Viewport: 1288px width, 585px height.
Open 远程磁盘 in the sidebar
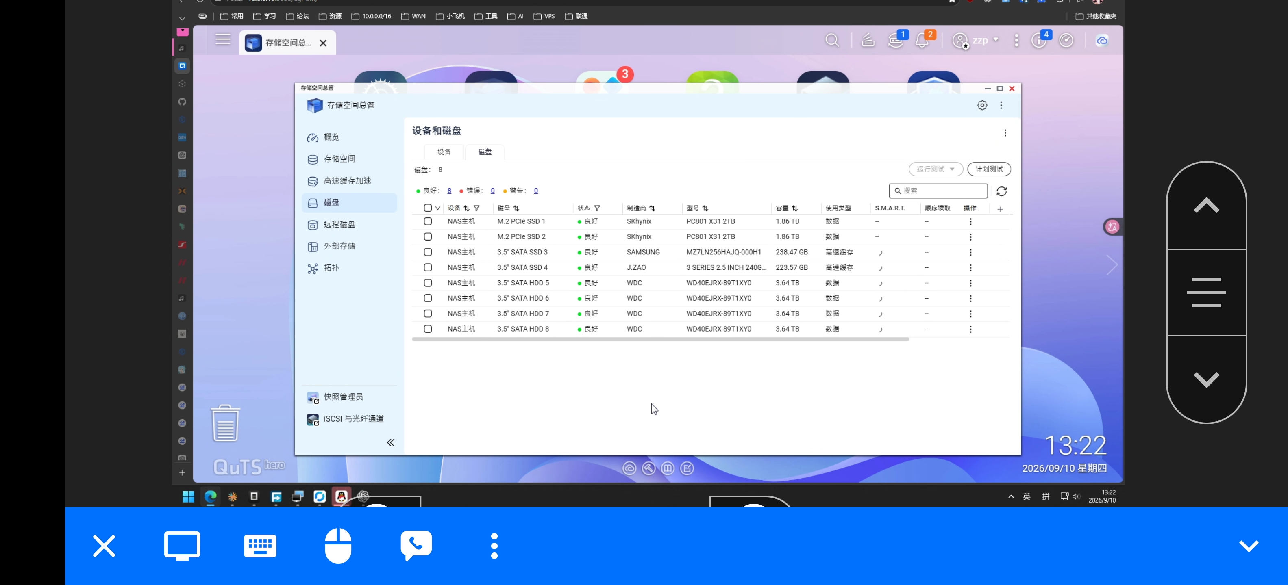point(350,225)
